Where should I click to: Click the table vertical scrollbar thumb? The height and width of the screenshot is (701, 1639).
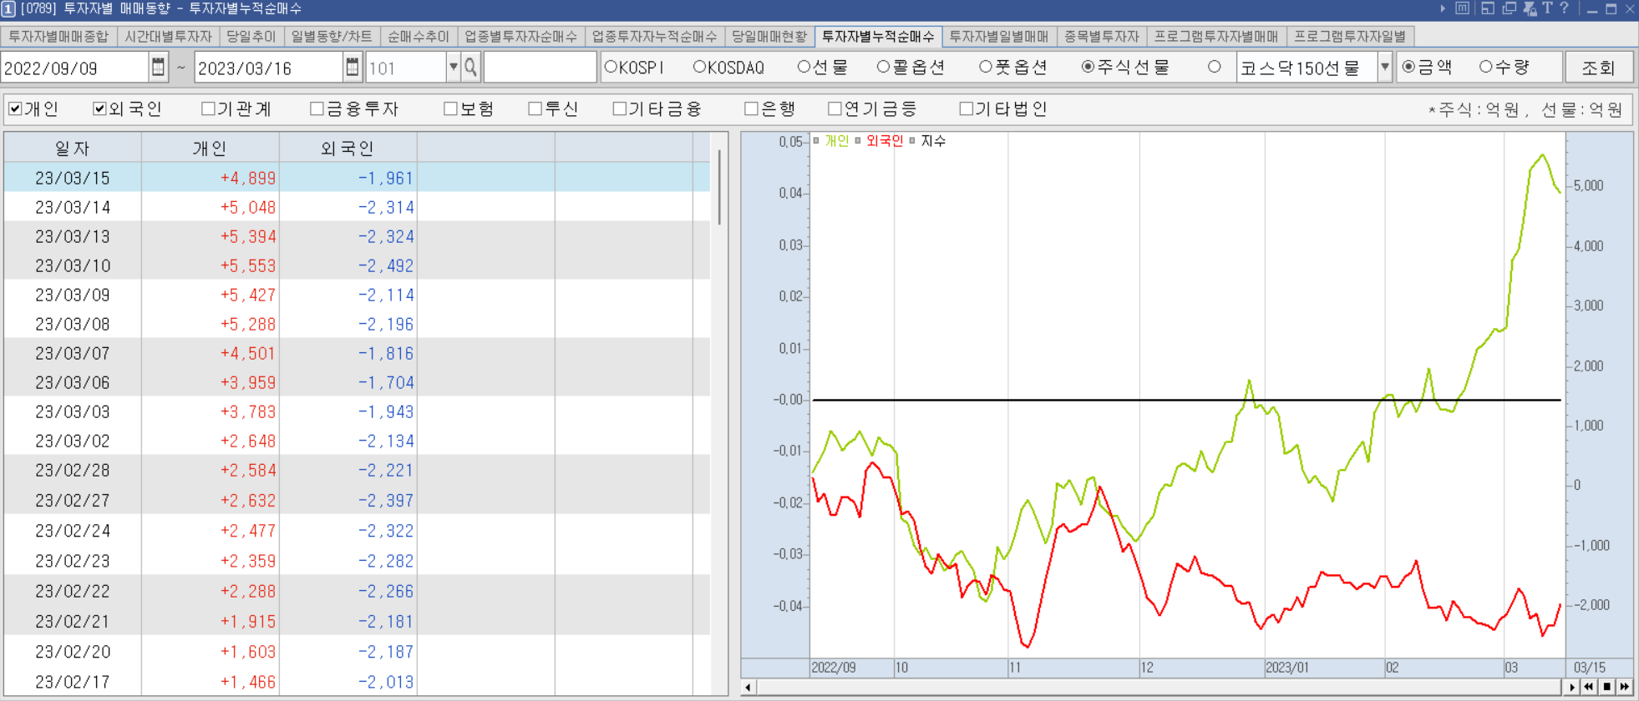tap(719, 187)
